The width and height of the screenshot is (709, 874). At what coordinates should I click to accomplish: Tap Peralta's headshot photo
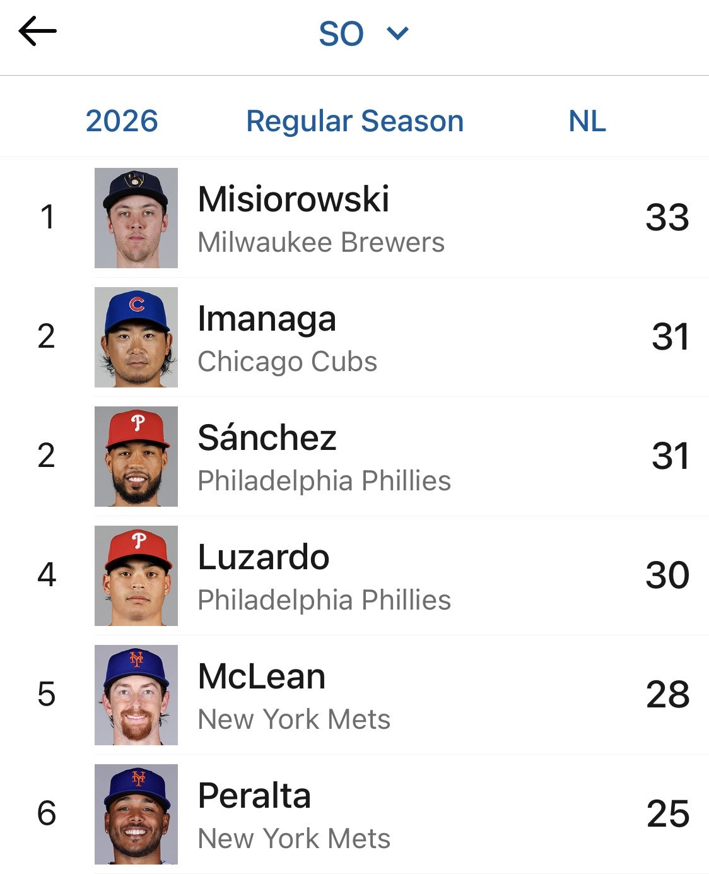pyautogui.click(x=136, y=814)
